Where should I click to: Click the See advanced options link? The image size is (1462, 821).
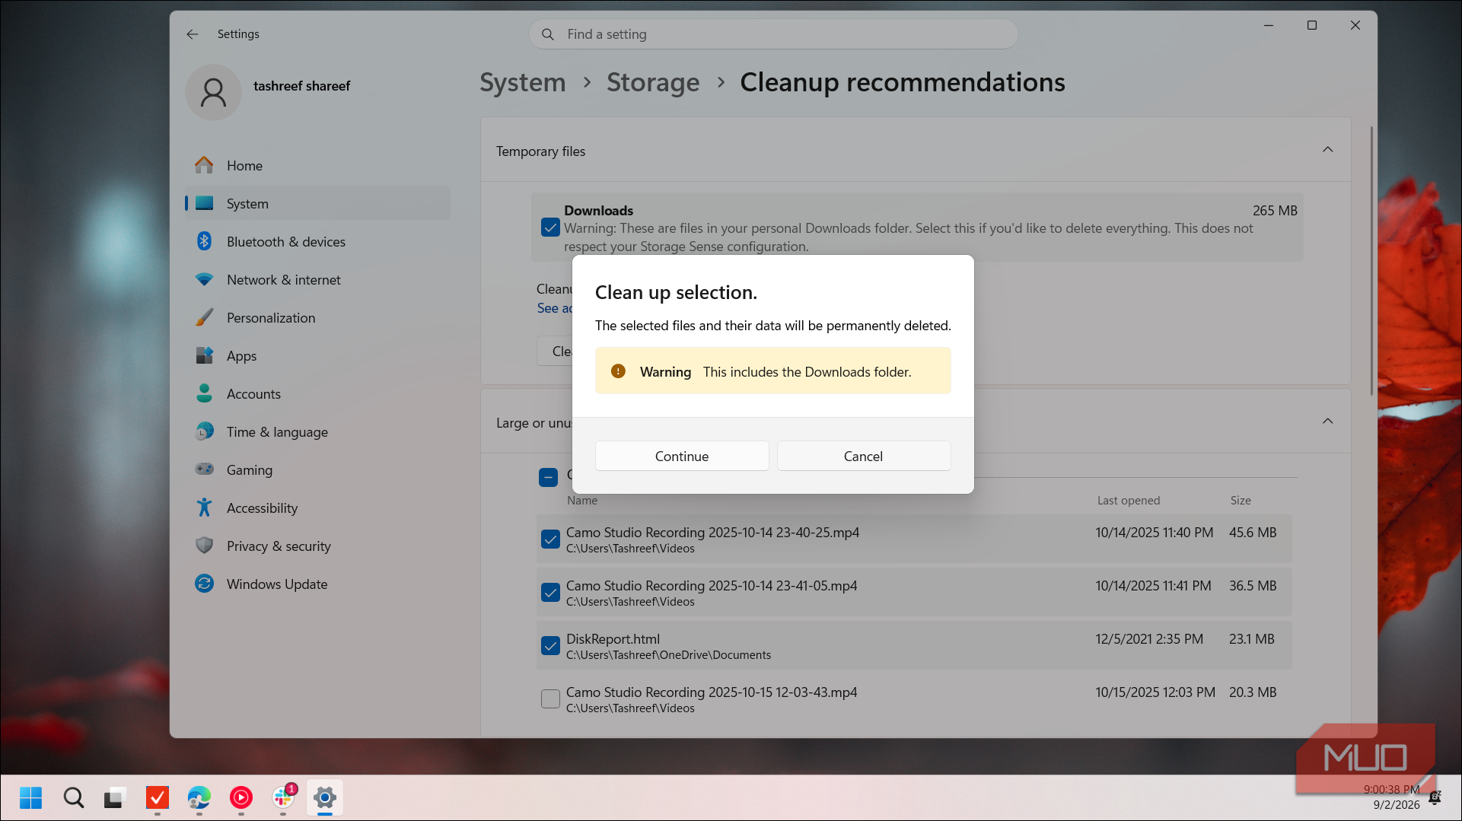(x=554, y=308)
